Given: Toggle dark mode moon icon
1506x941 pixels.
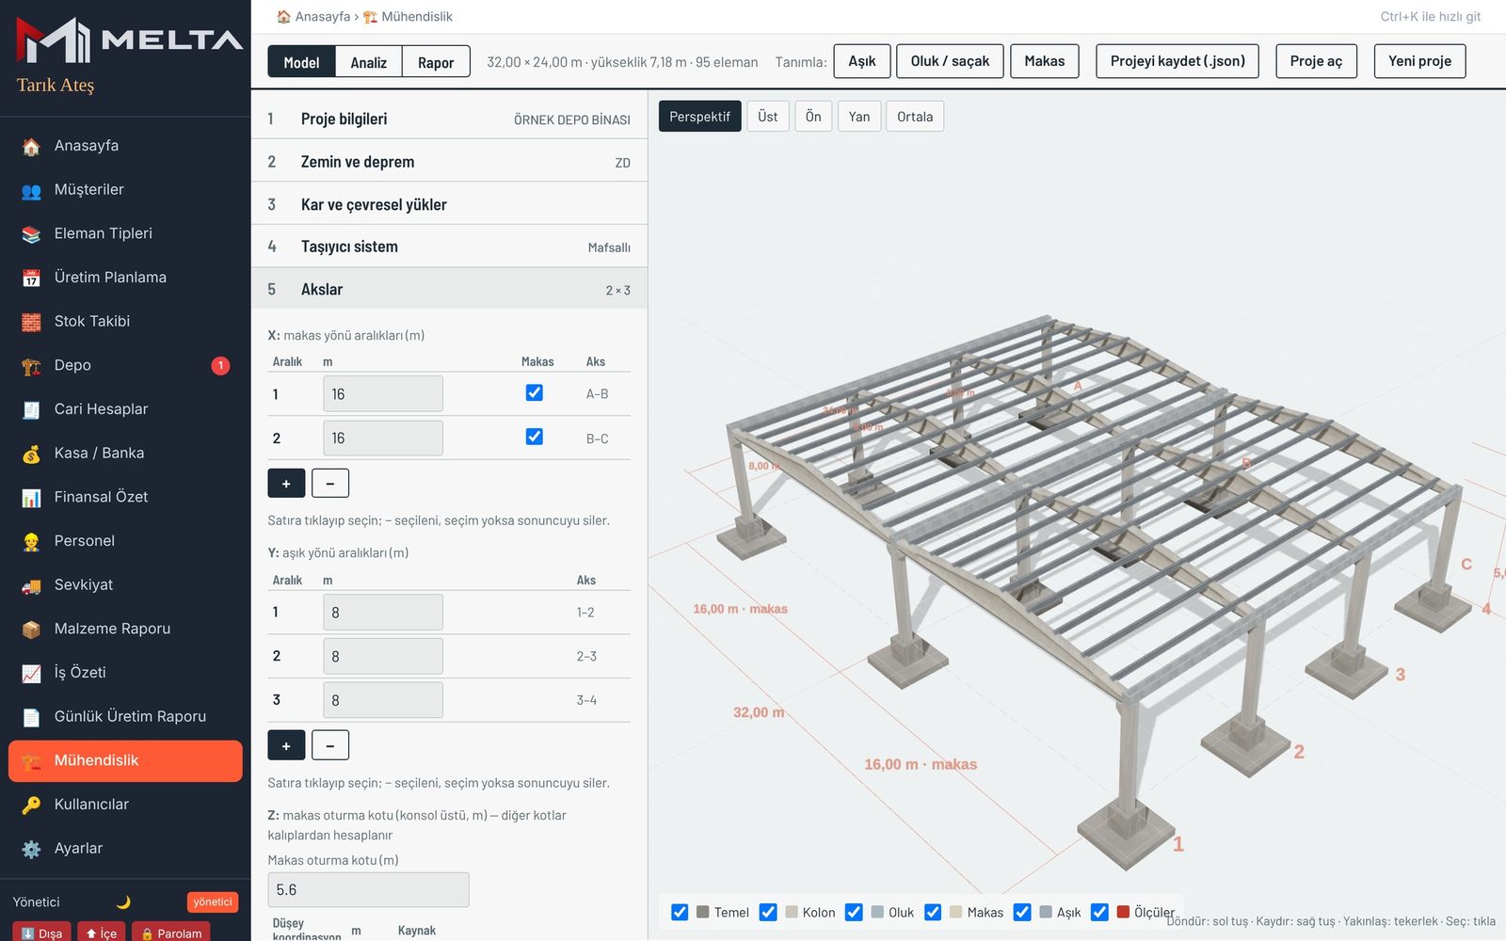Looking at the screenshot, I should (123, 901).
